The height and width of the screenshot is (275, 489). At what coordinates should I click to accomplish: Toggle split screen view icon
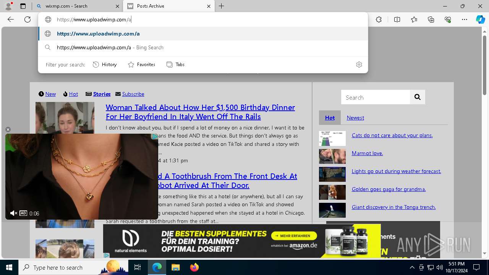(x=397, y=19)
